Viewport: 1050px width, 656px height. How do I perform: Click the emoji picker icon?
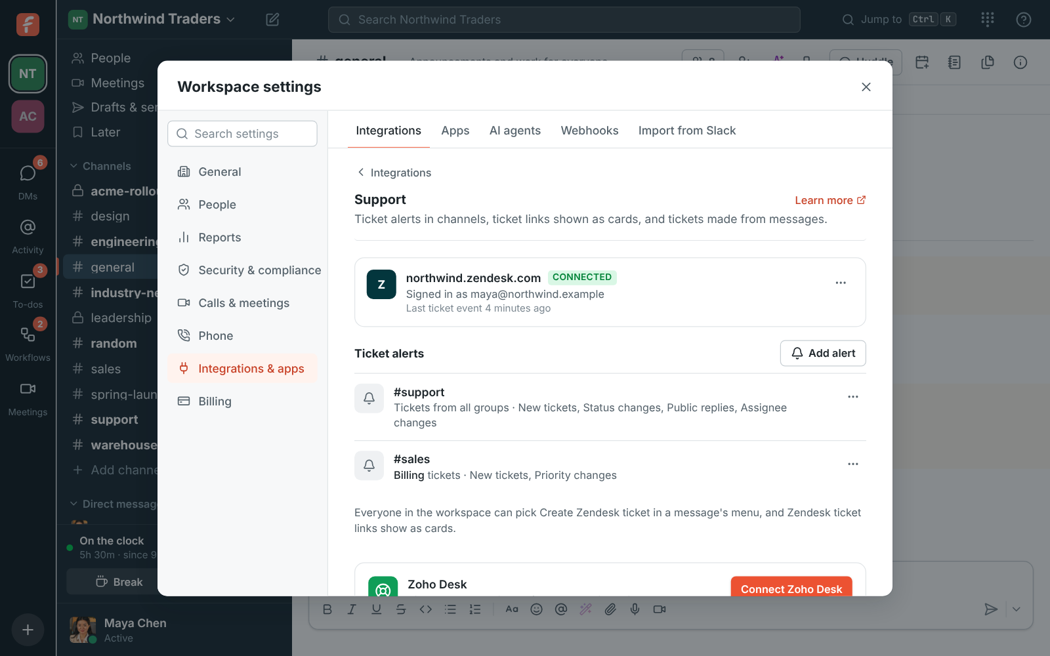(x=536, y=609)
